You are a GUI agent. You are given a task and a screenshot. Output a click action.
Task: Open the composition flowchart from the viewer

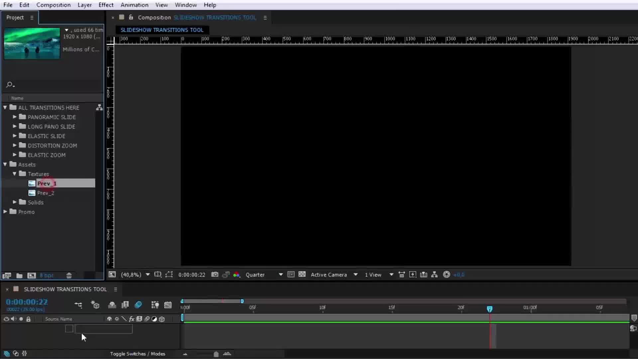(434, 275)
